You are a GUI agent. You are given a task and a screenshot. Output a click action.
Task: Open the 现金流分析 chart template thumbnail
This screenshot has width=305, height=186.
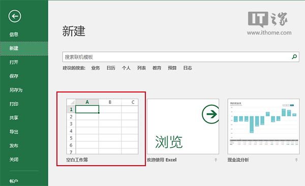coord(263,127)
